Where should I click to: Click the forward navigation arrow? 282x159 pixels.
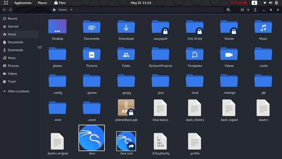(x=10, y=10)
